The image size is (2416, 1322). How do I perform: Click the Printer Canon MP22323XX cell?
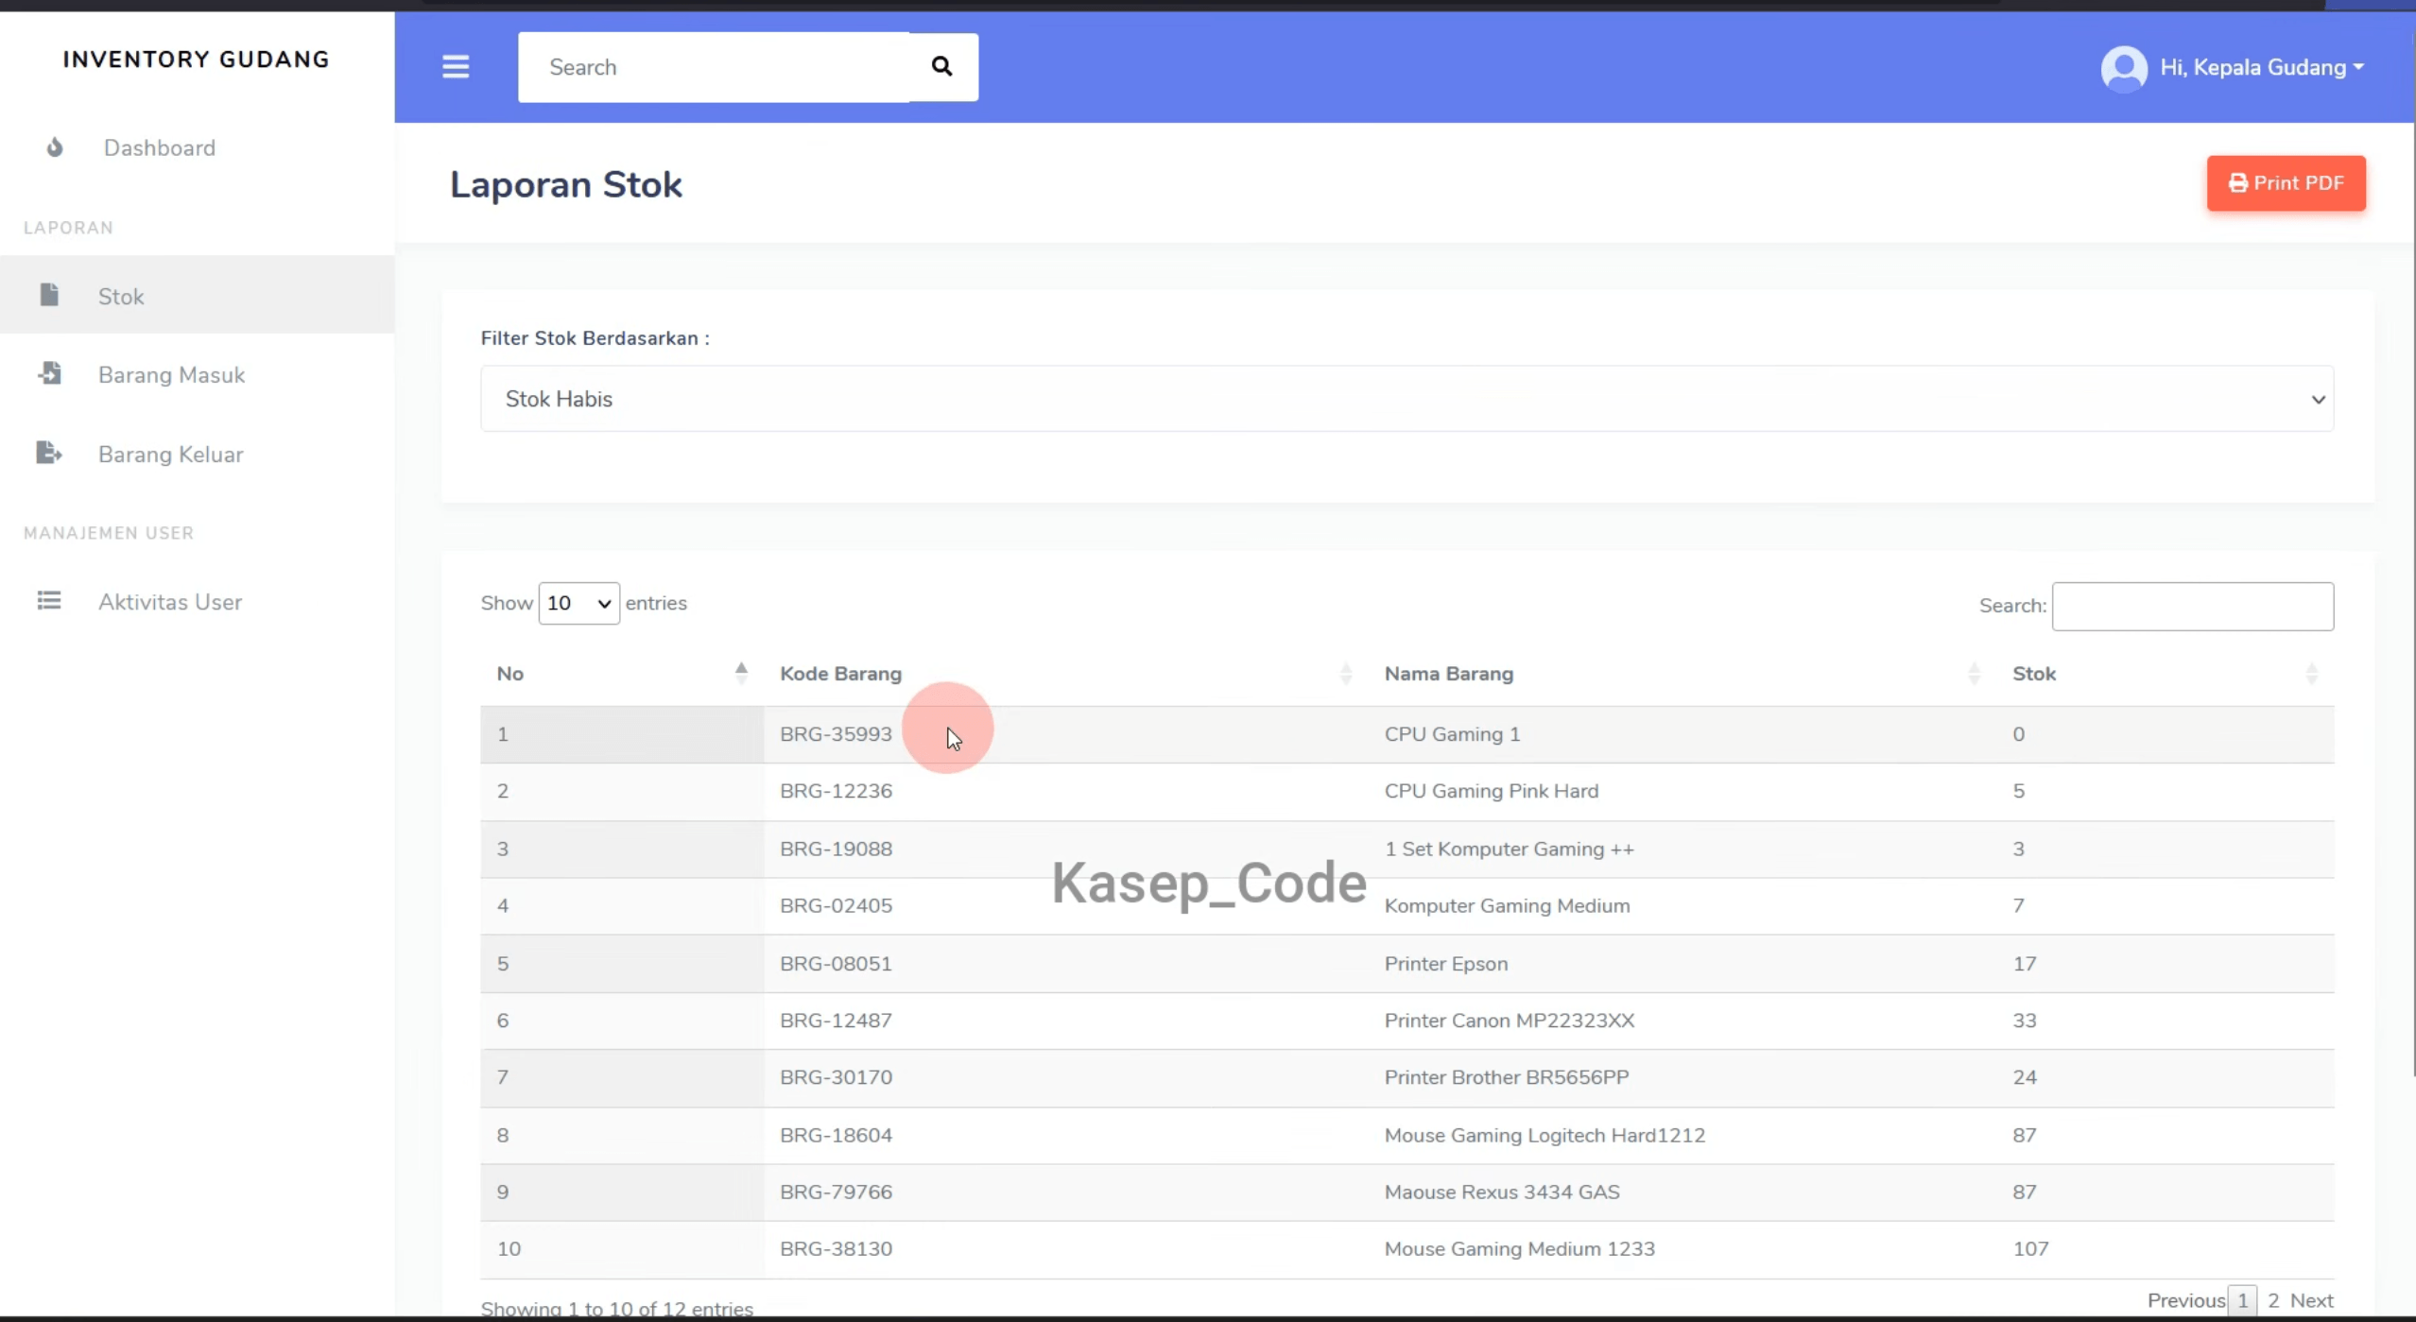coord(1509,1021)
